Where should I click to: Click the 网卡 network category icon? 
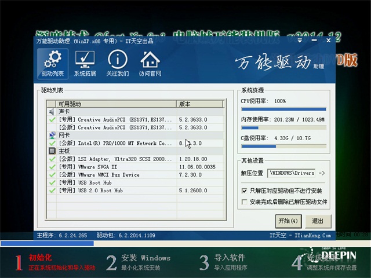click(x=52, y=135)
